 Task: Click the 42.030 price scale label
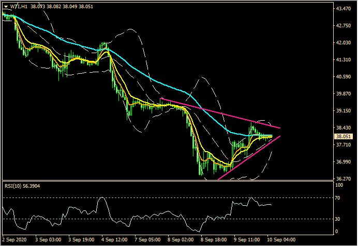[x=344, y=43]
